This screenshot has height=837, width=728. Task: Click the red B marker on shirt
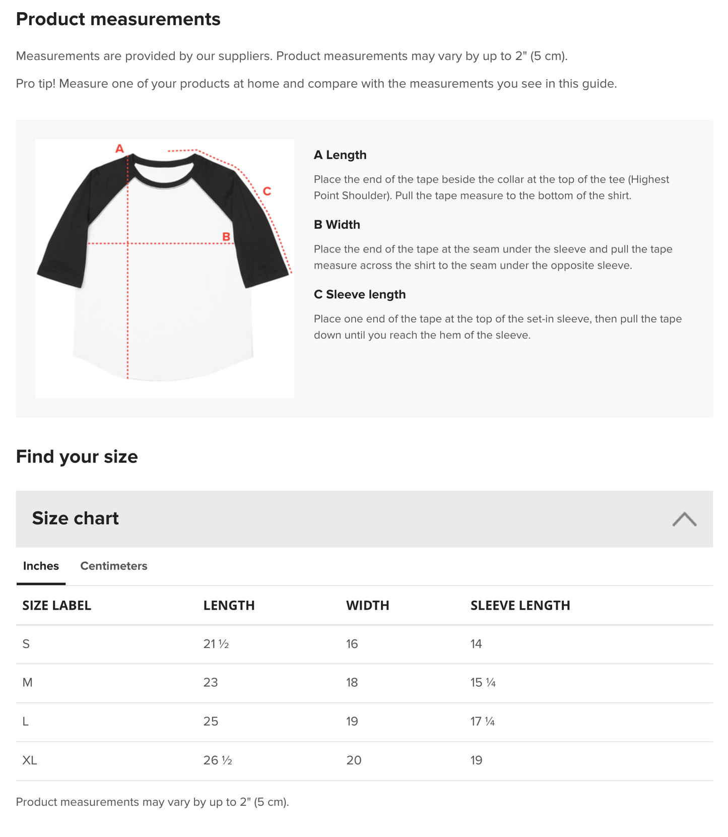tap(226, 236)
